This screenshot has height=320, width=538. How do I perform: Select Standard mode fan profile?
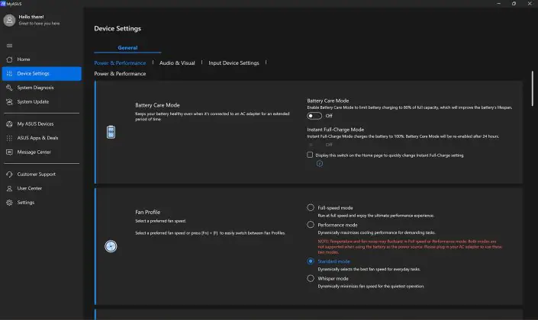pyautogui.click(x=311, y=261)
